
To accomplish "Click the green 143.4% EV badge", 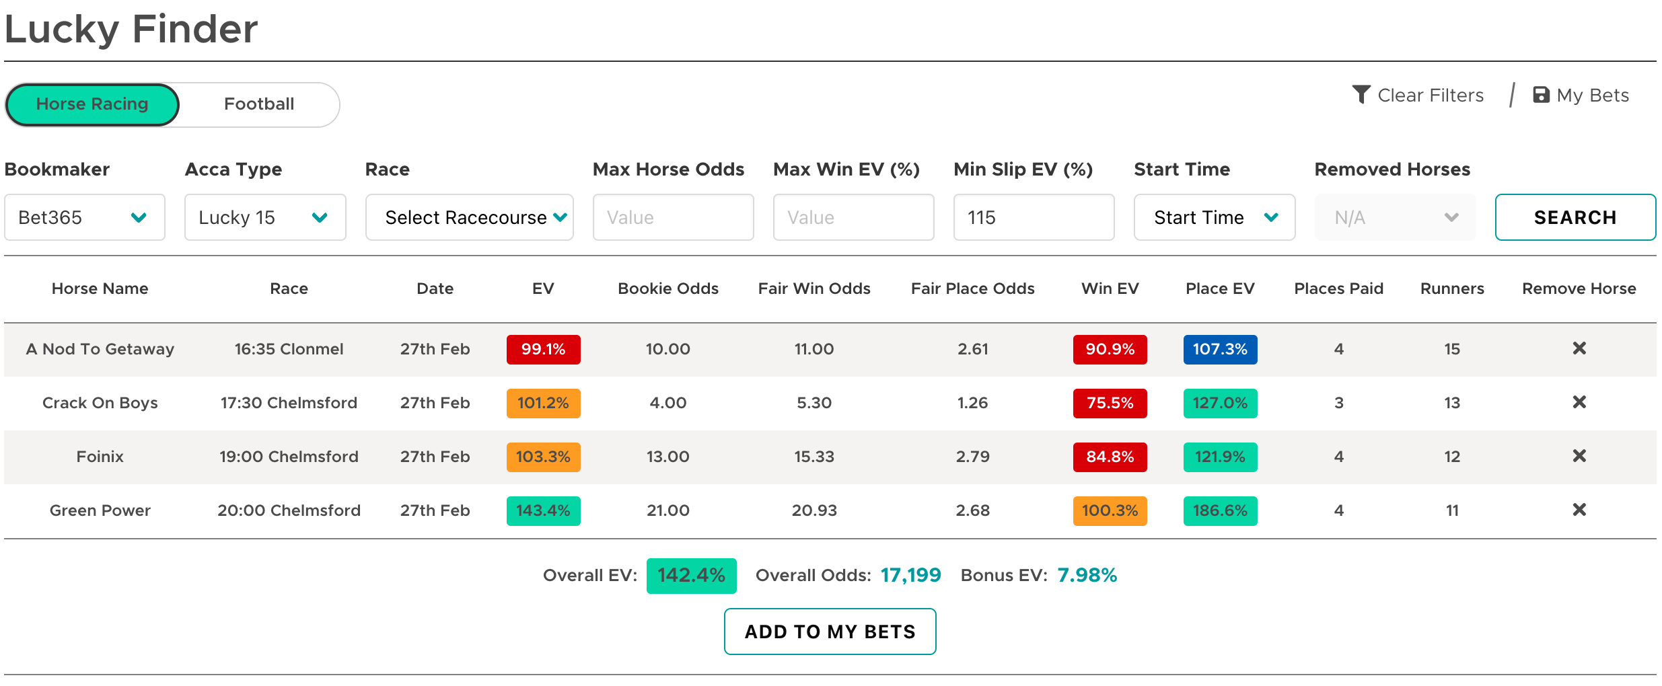I will click(x=543, y=510).
